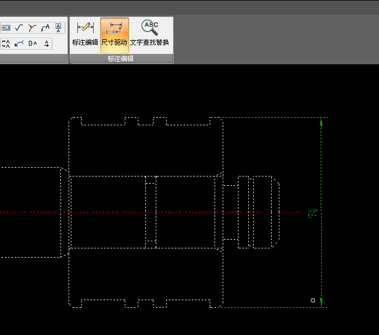
Task: Pick the bottom green extension line
Action: (272, 307)
